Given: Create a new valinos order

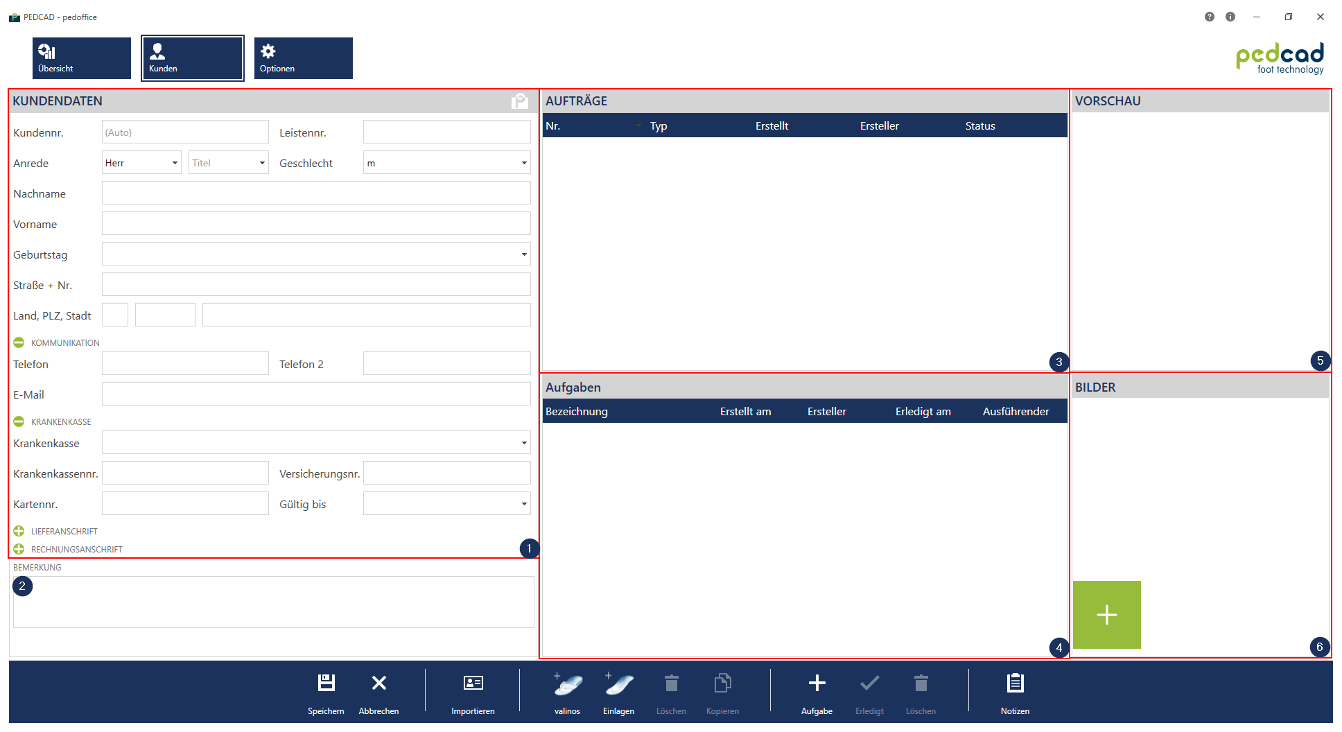Looking at the screenshot, I should click(568, 685).
